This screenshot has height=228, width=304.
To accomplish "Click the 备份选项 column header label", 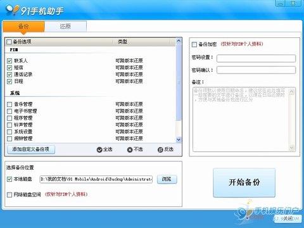I will coord(22,42).
